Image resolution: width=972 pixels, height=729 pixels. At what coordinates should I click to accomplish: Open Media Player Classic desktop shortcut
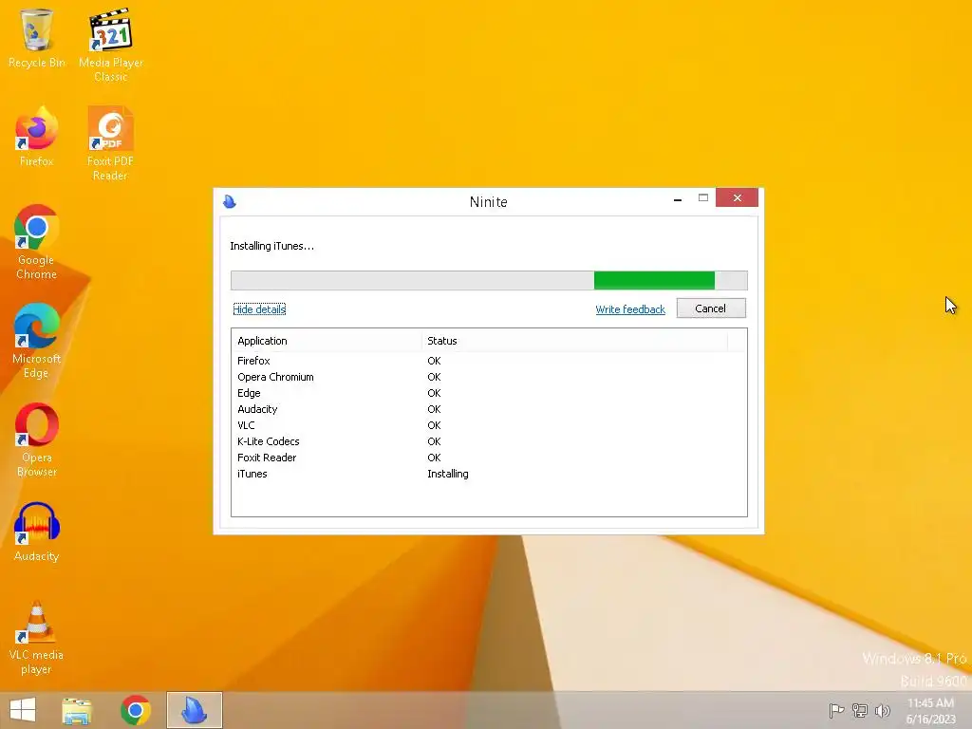tap(111, 45)
